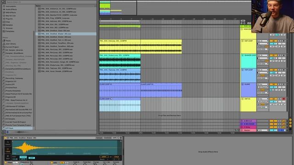This screenshot has width=294, height=165.
Task: Toggle Simpler LFO on/off
Action: 52,163
